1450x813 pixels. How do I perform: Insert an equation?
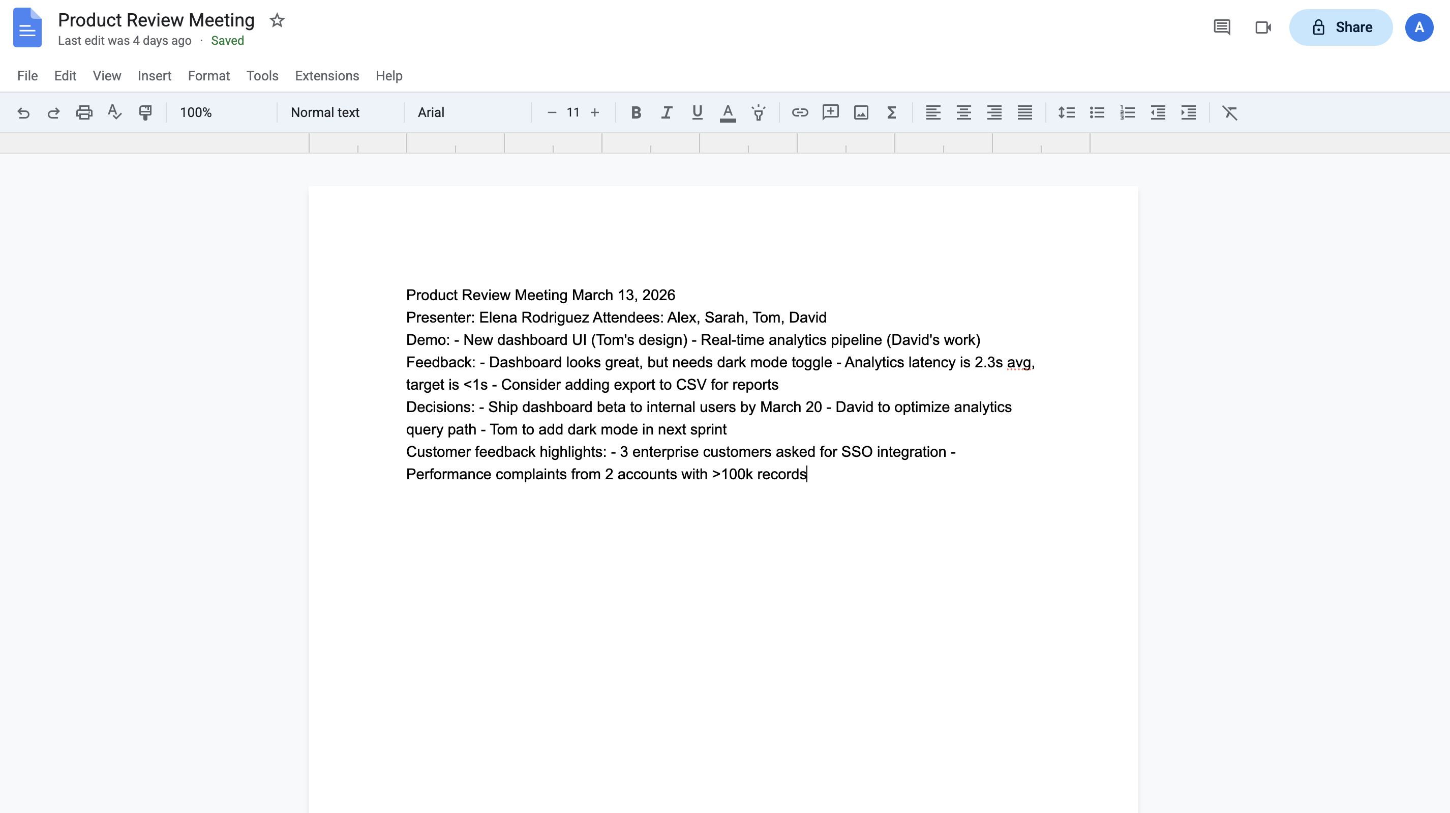pyautogui.click(x=892, y=112)
